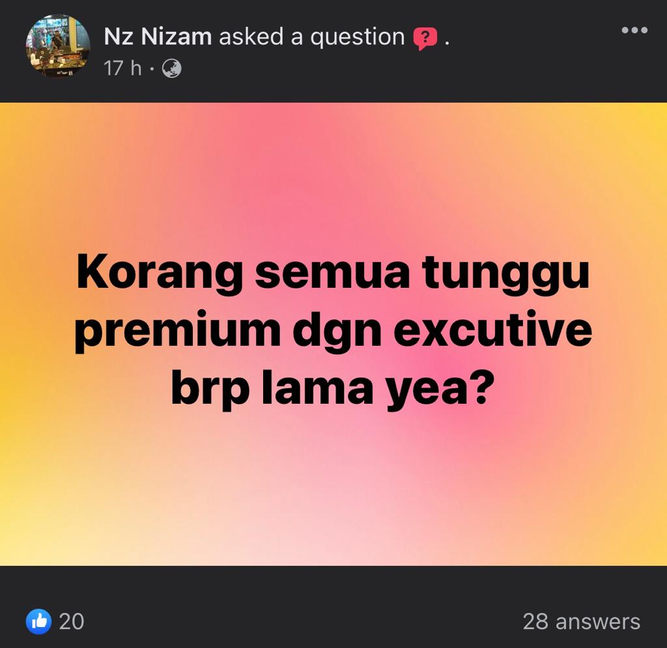
Task: Click the "17 h" post timestamp
Action: [122, 68]
